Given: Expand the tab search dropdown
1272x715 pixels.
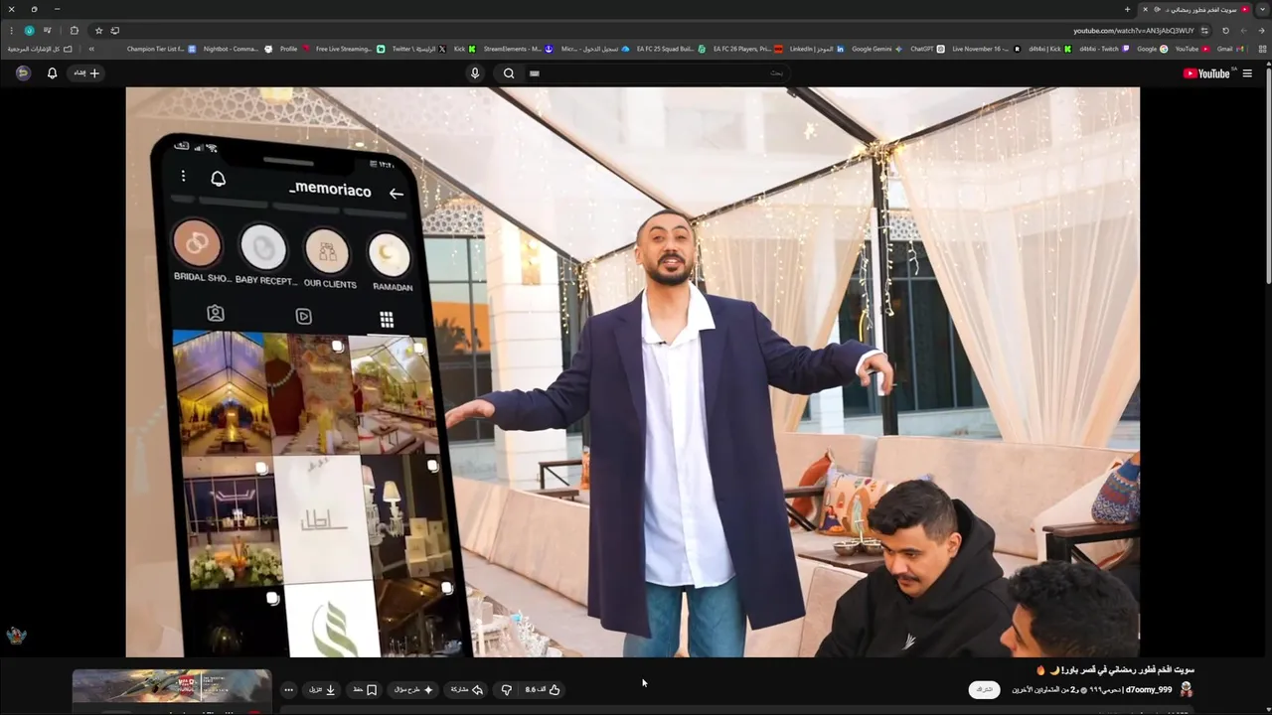Looking at the screenshot, I should (1261, 9).
